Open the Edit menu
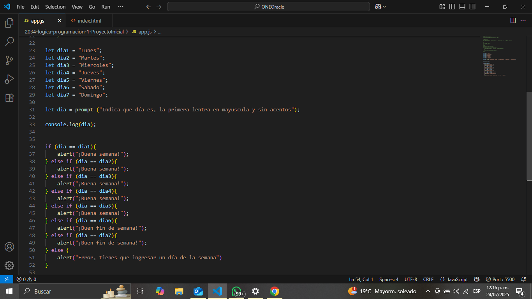Viewport: 532px width, 299px height. click(35, 7)
